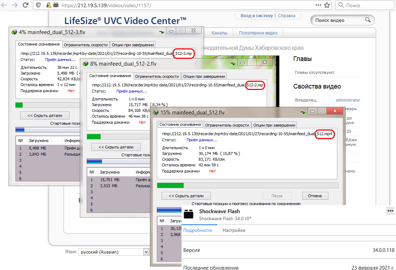The image size is (396, 270).
Task: Click Пауза in the mainfeed_dual_512.flv window
Action: pyautogui.click(x=277, y=196)
